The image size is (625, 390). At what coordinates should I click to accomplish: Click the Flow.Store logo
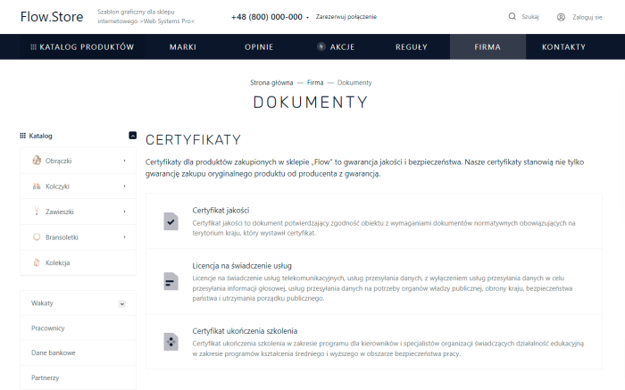pos(45,16)
